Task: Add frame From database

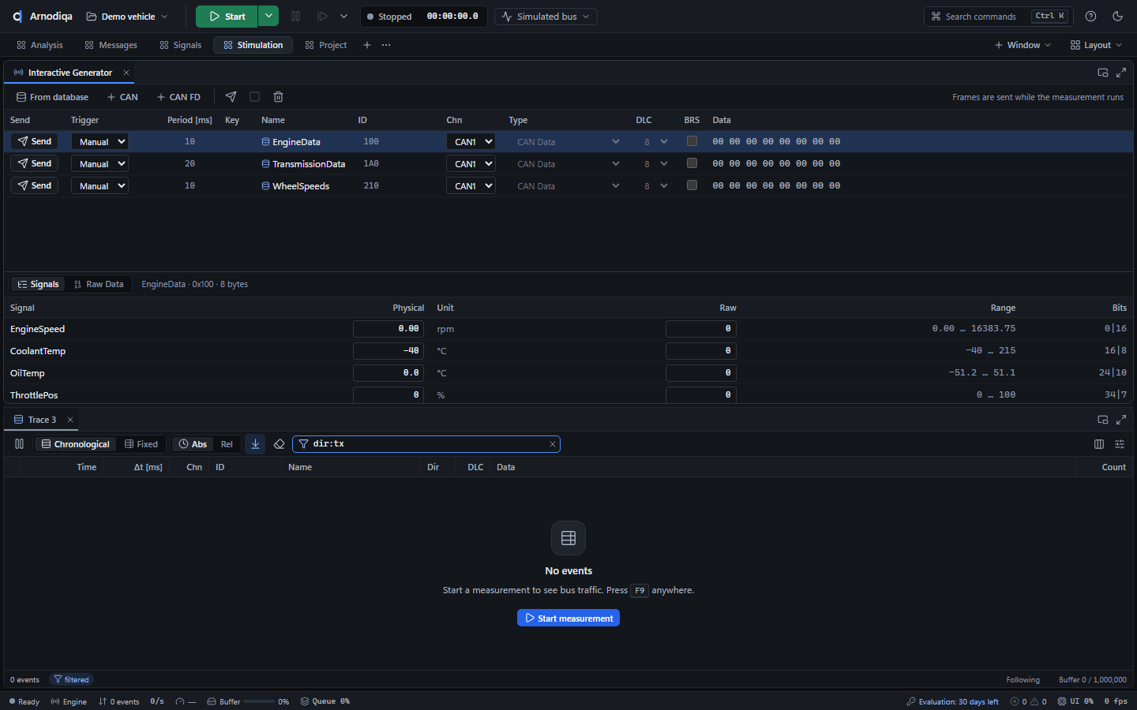Action: click(x=52, y=97)
